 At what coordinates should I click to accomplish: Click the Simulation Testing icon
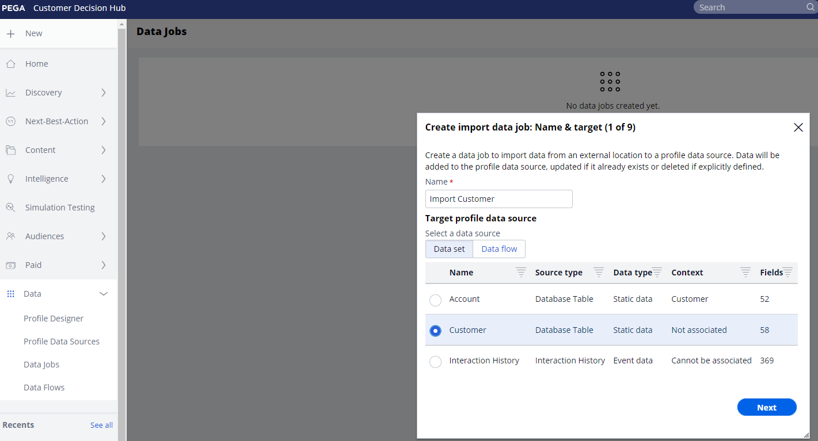coord(10,208)
